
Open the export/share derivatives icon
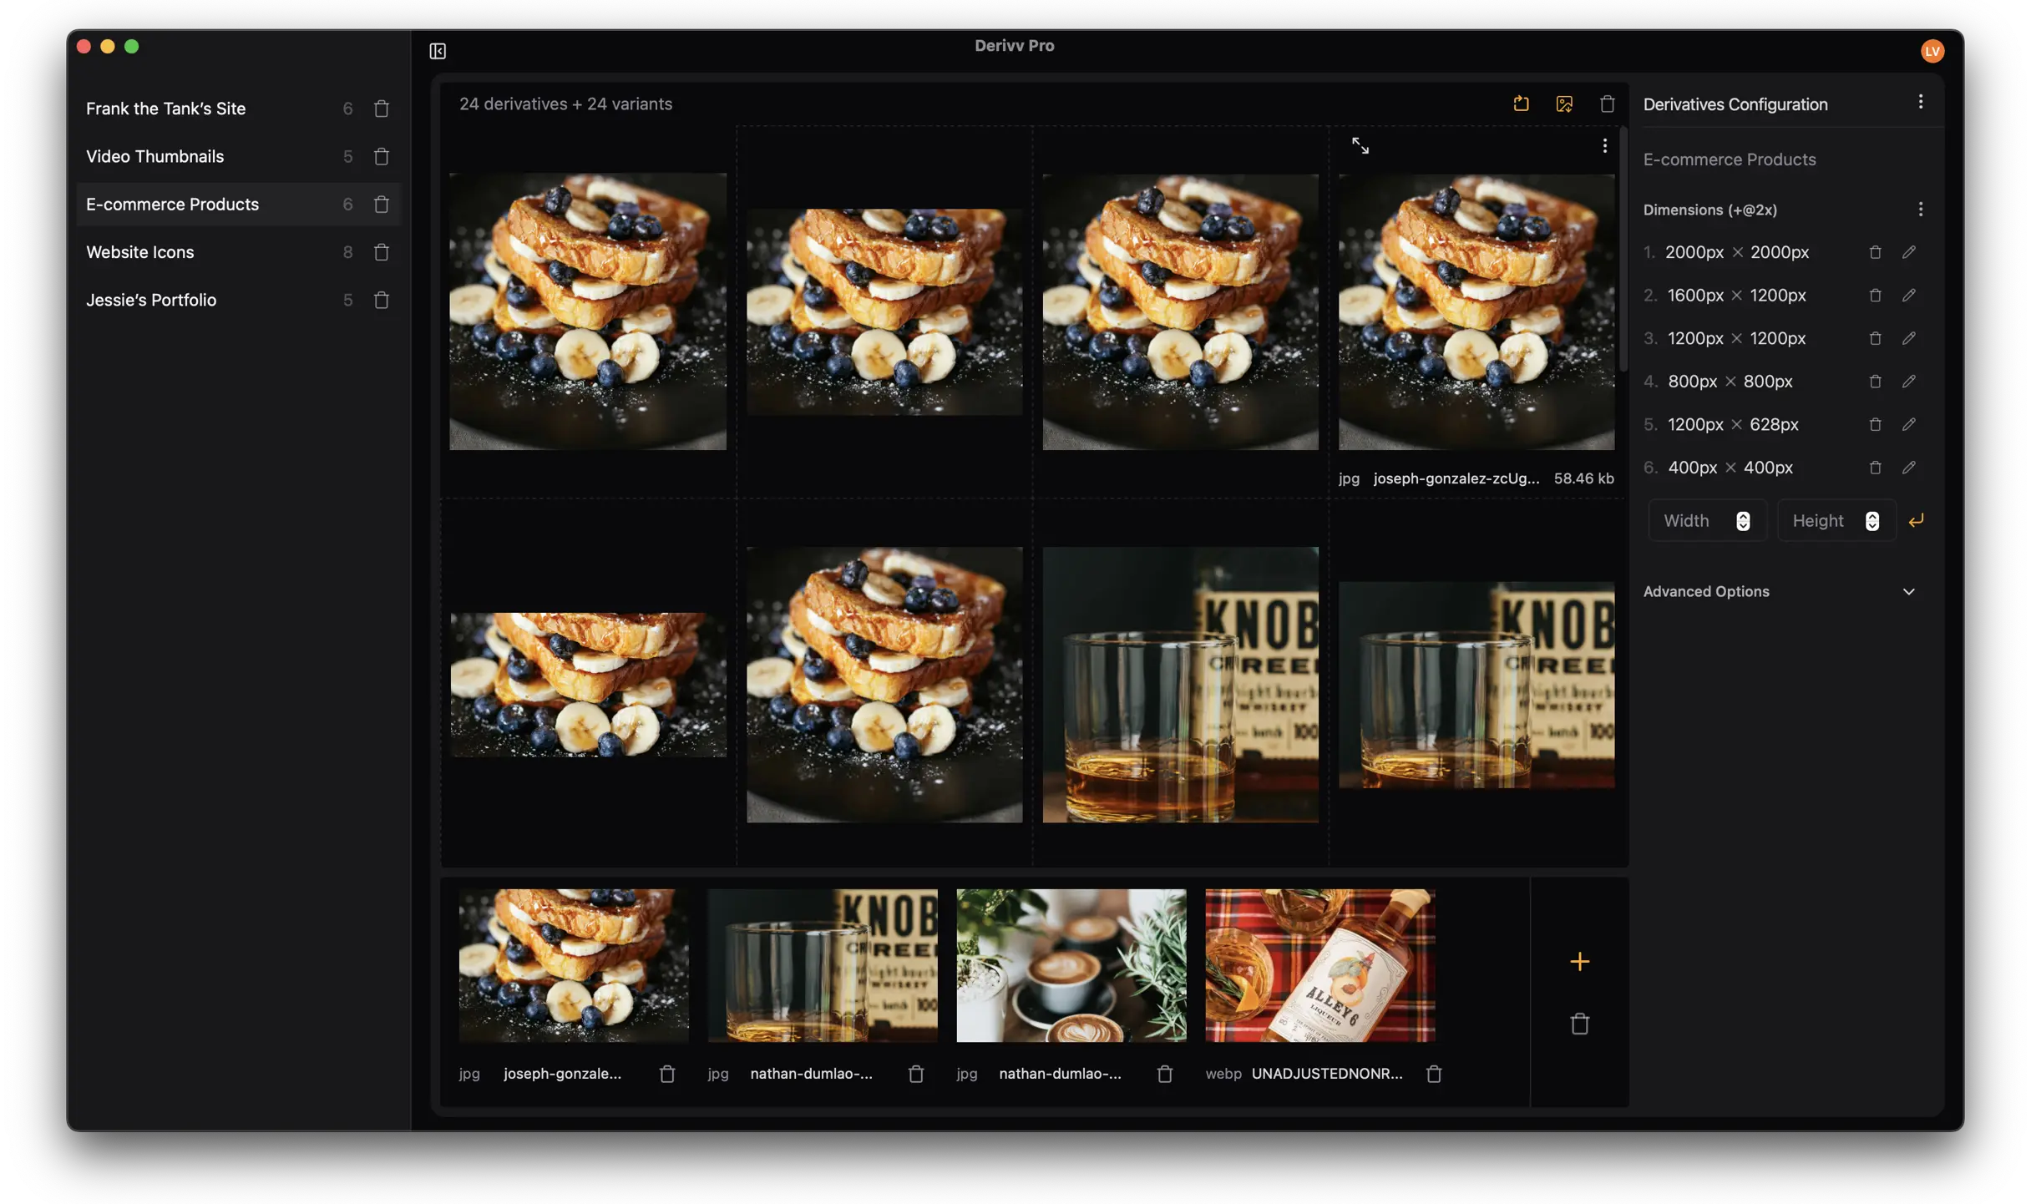point(1521,104)
